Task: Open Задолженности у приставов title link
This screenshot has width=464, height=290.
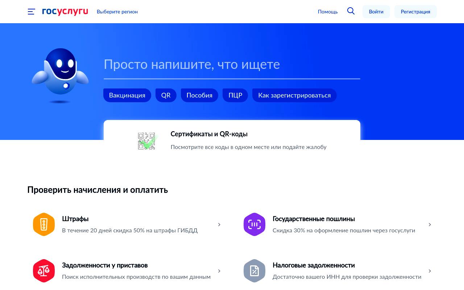Action: point(105,265)
